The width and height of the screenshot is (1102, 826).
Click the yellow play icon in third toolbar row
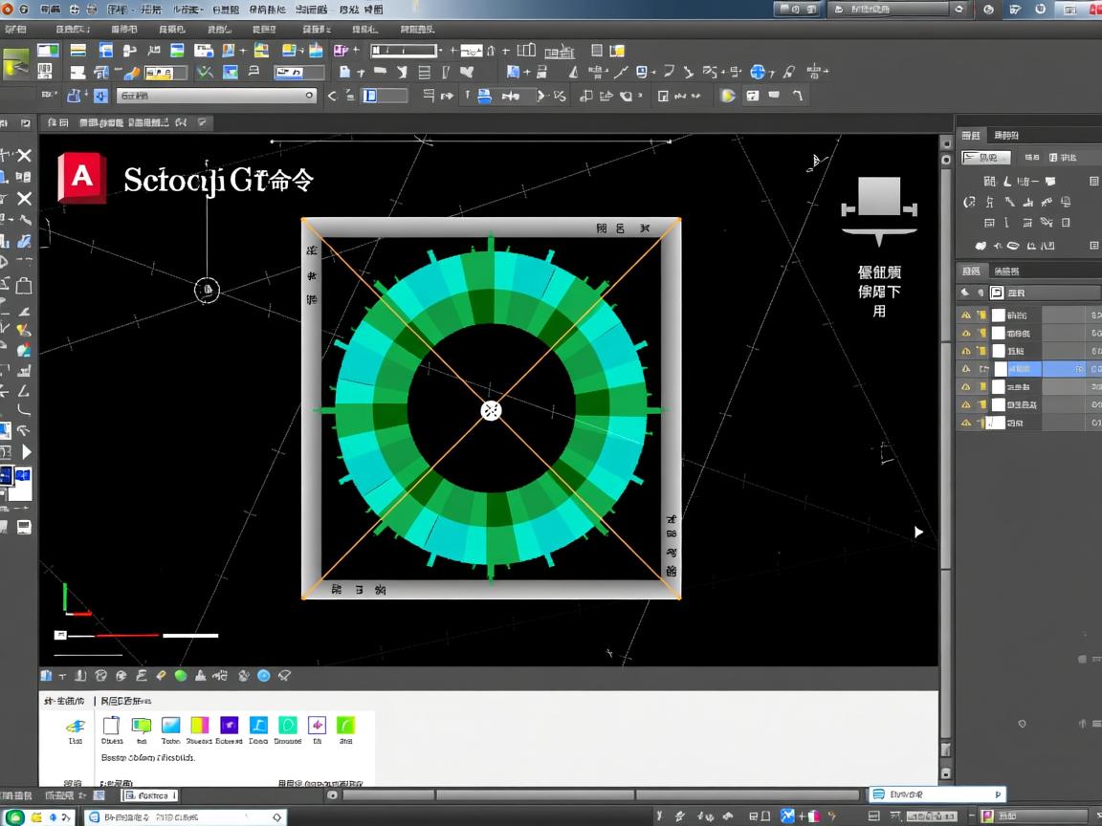point(728,96)
